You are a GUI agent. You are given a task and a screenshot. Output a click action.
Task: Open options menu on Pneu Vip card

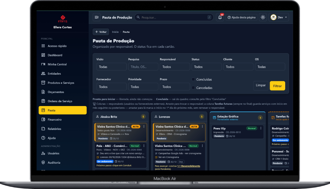point(261,128)
